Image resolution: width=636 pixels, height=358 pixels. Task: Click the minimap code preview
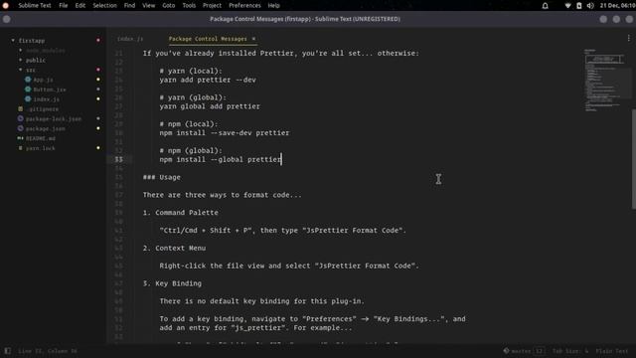click(x=604, y=80)
